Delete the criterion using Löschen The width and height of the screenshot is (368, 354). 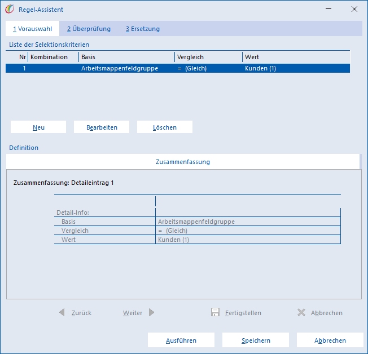pos(165,127)
